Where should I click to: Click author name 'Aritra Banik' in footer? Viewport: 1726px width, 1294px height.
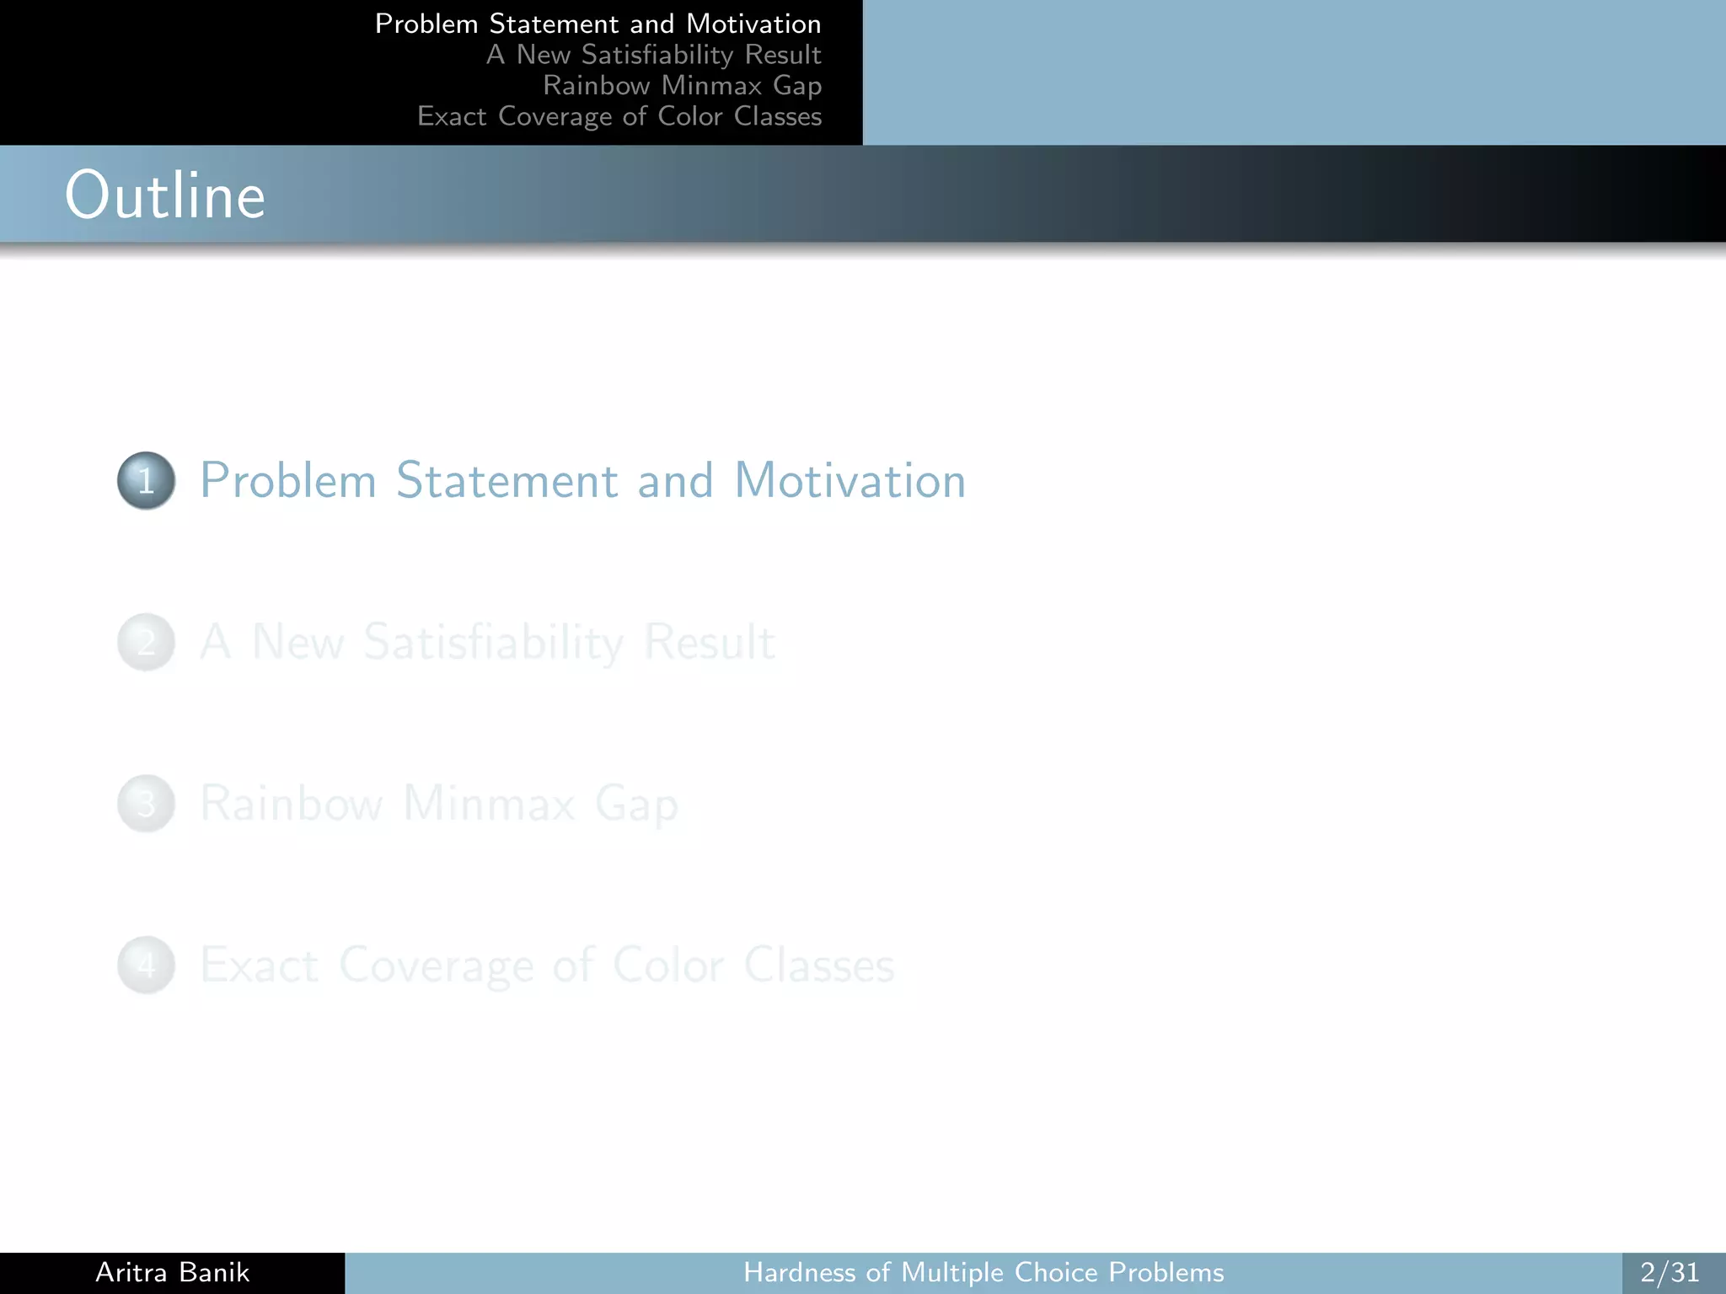click(x=172, y=1272)
